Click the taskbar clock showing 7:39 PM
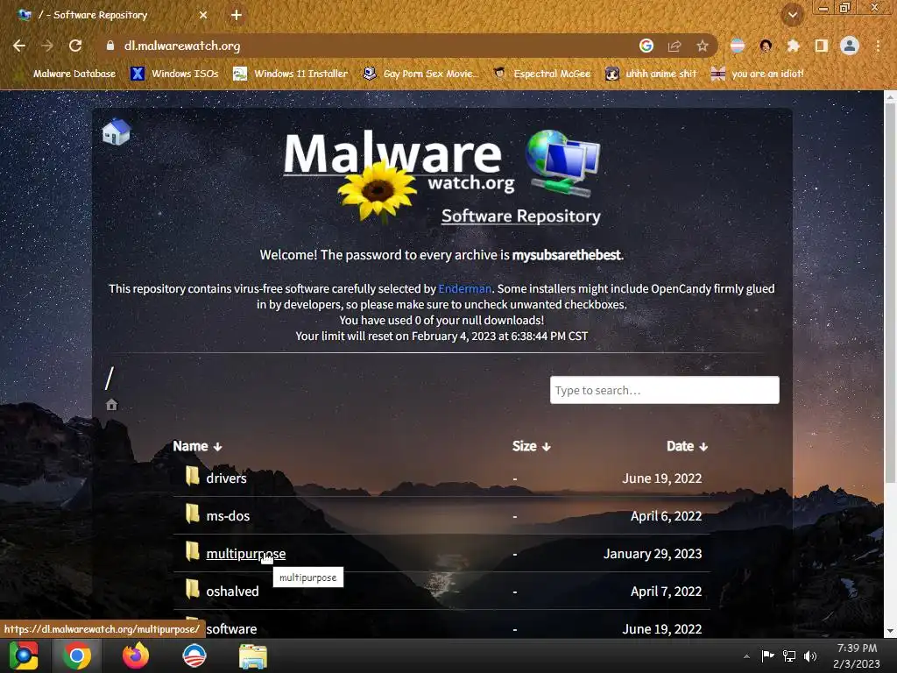This screenshot has height=673, width=897. (857, 655)
